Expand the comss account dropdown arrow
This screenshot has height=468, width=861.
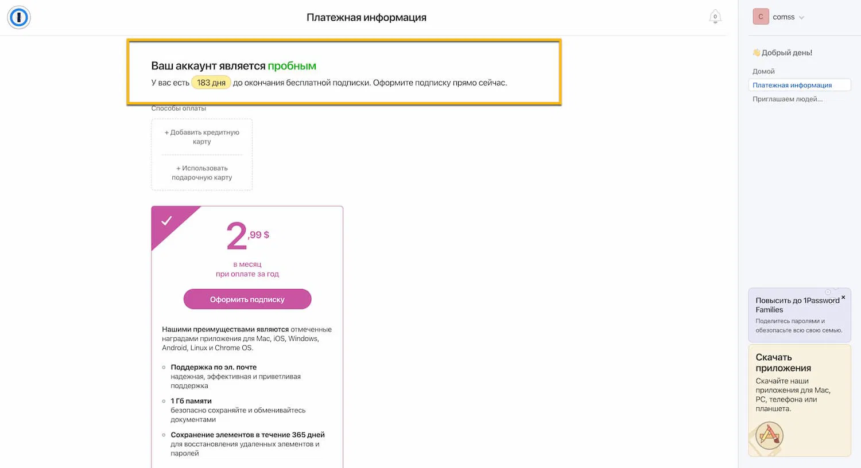point(802,17)
